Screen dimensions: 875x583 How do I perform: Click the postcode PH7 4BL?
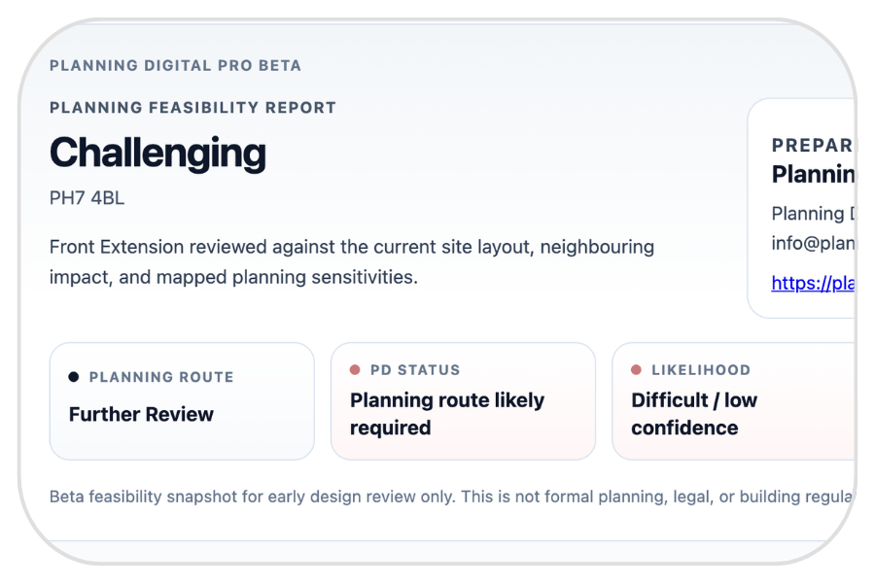87,198
